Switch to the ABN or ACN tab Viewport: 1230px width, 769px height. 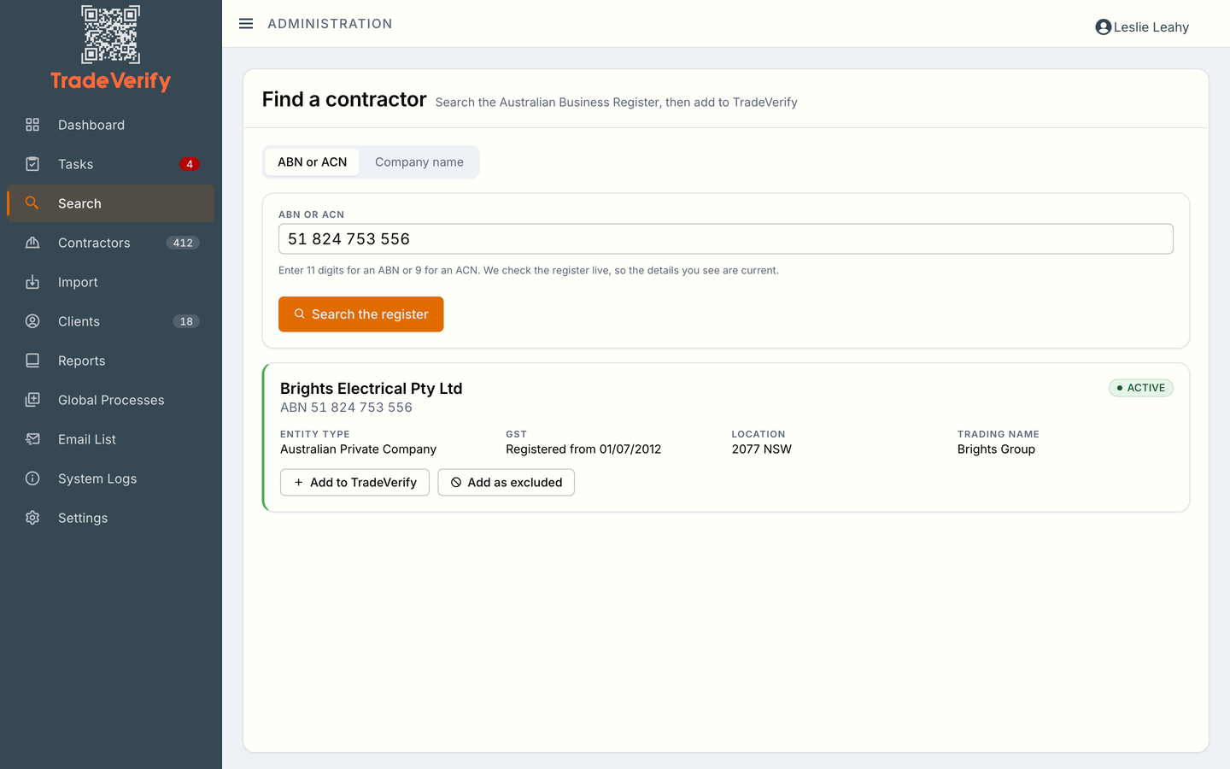pyautogui.click(x=312, y=162)
